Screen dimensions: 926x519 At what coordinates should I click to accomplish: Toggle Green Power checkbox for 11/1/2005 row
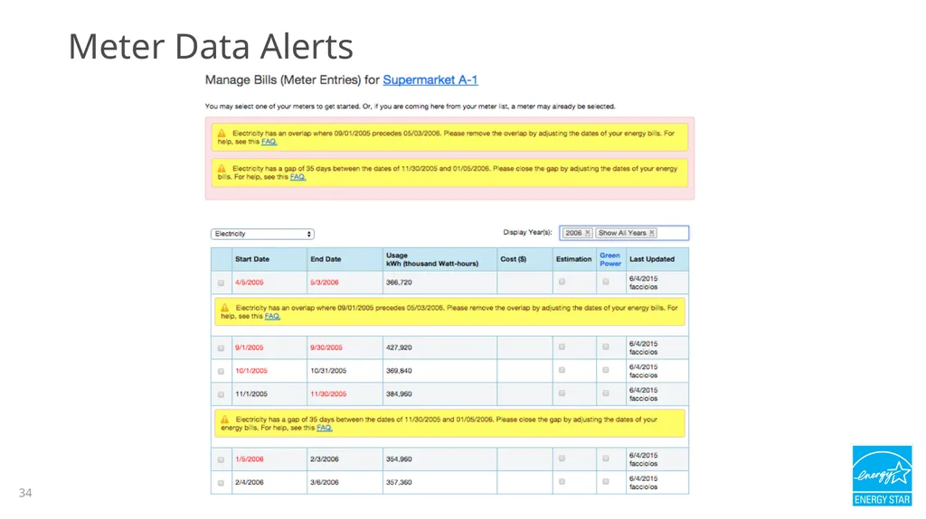pos(605,393)
